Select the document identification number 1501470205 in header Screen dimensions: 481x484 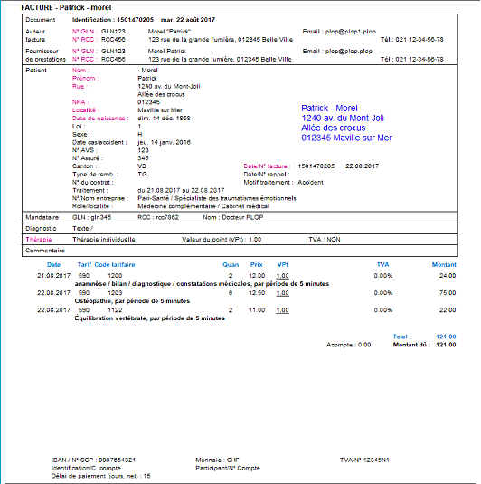click(135, 20)
